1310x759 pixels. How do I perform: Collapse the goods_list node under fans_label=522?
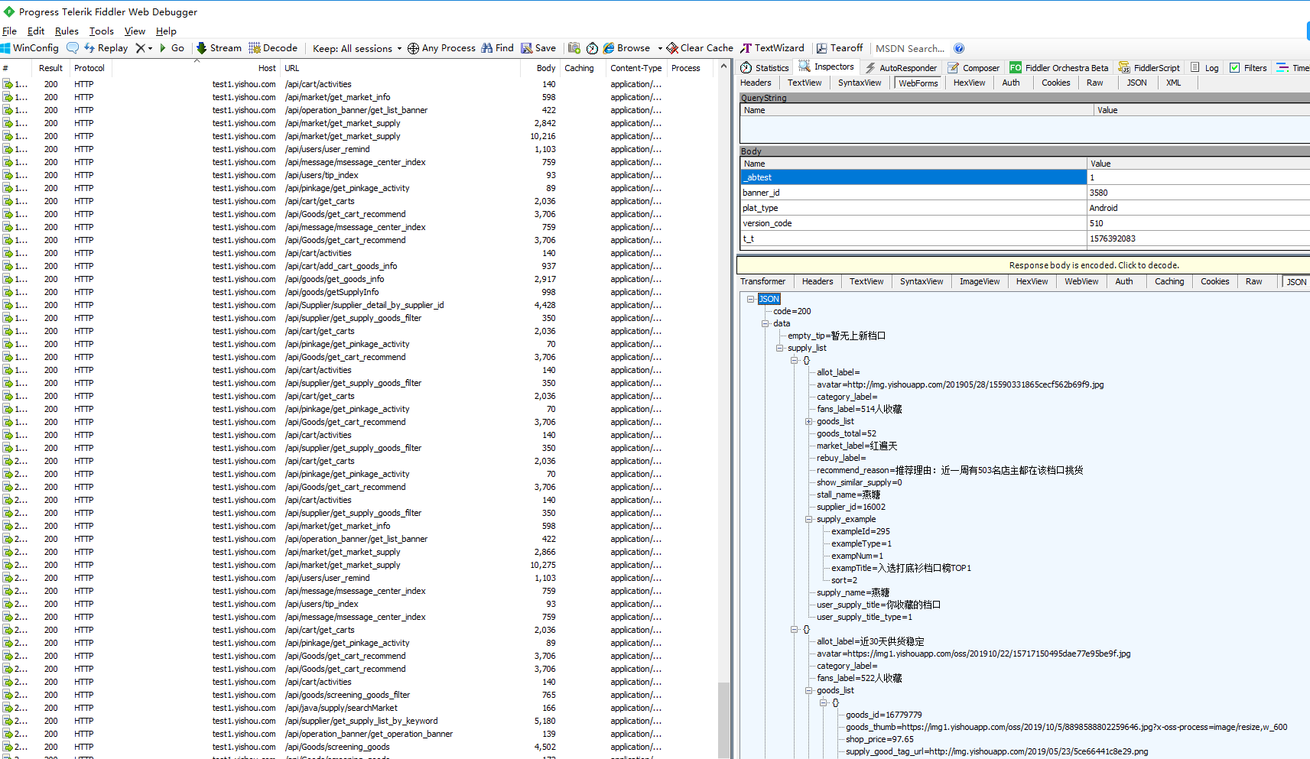[x=809, y=690]
